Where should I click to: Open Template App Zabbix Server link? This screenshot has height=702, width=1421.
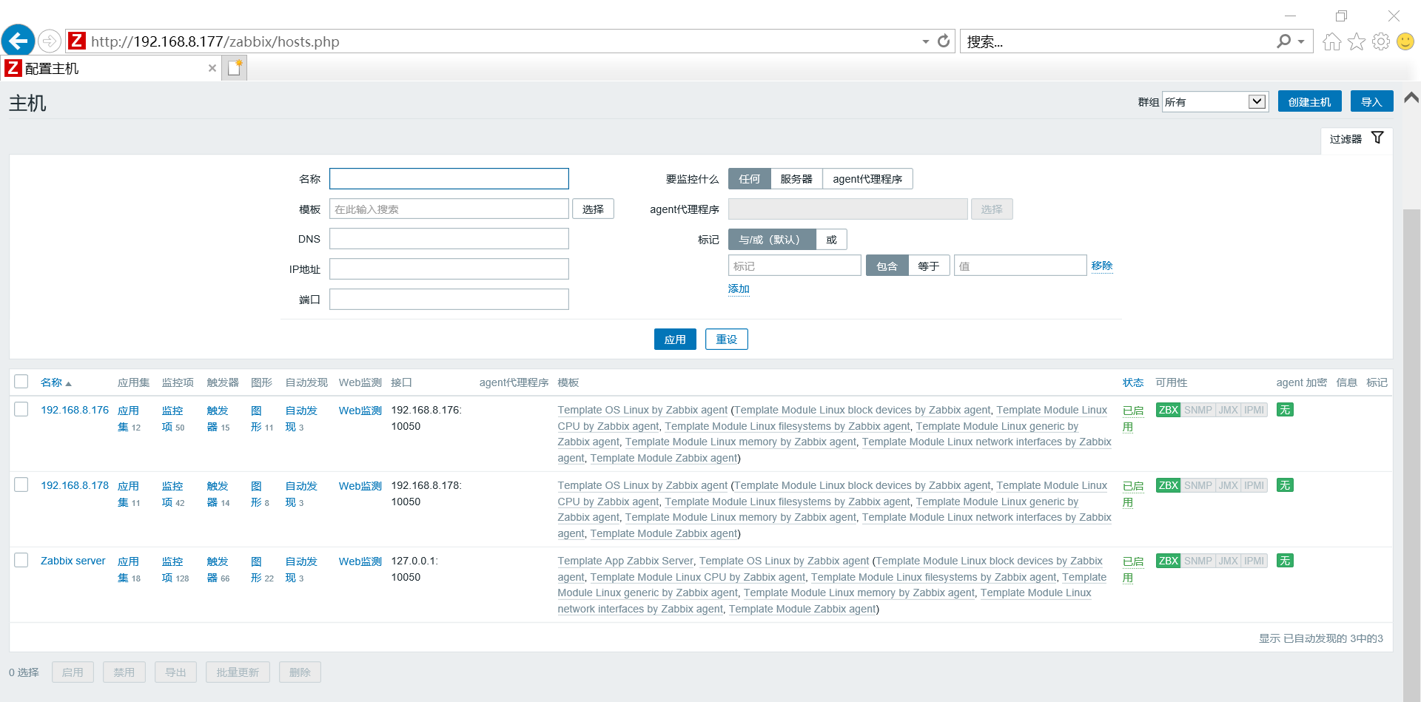point(625,561)
